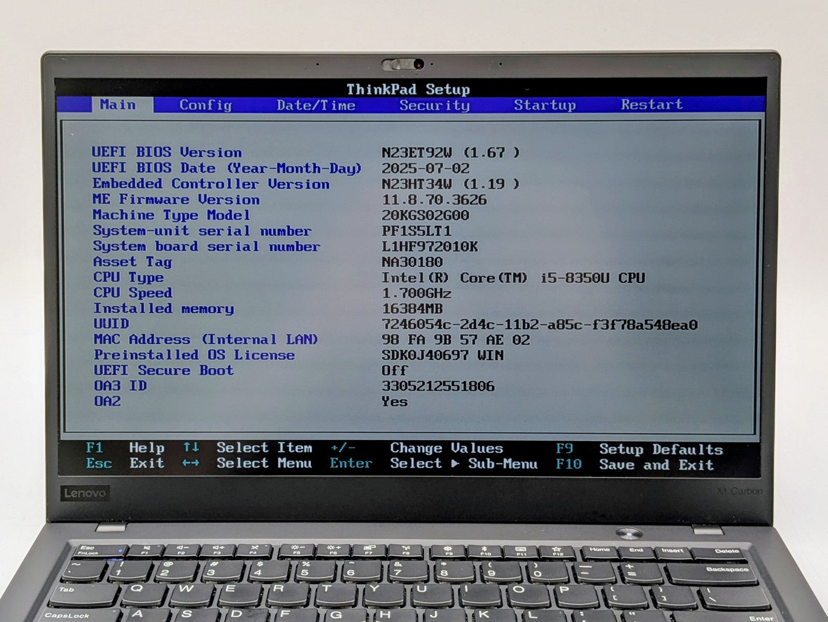Click the asset tag value NA30180

point(412,262)
